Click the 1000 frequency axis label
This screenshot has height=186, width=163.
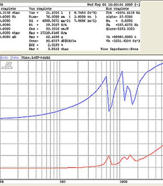tap(124, 182)
